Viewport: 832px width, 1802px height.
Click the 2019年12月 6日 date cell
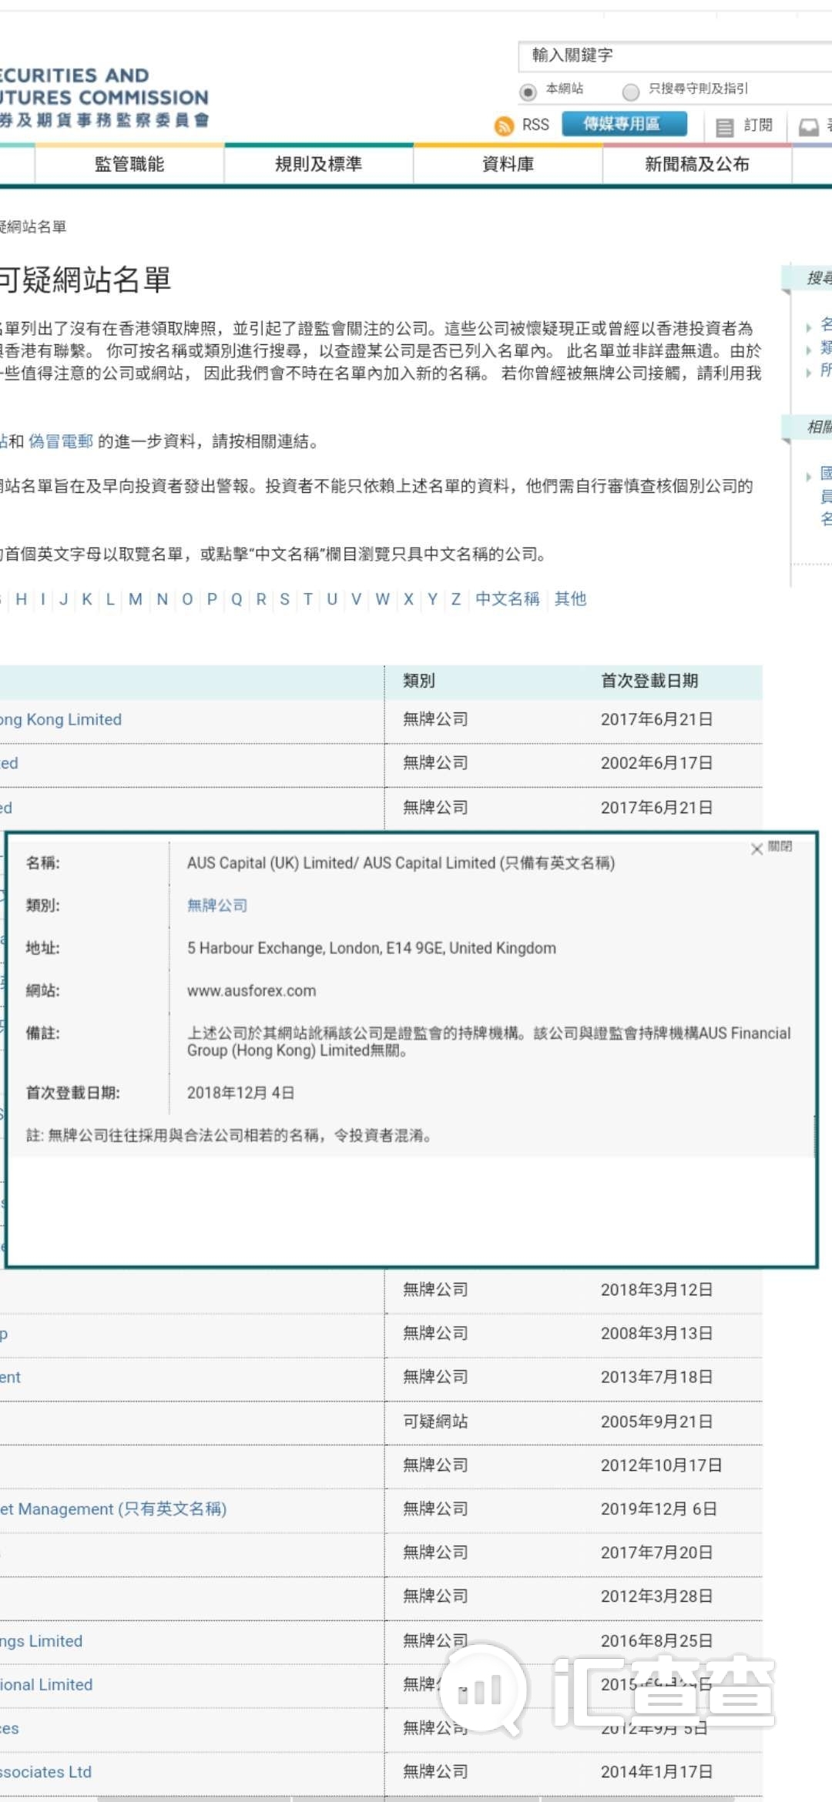[x=659, y=1509]
